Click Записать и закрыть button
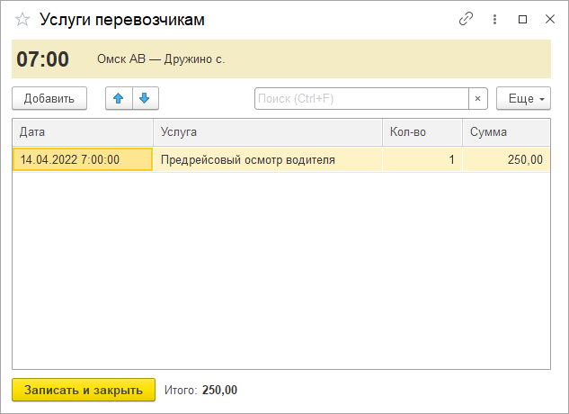The height and width of the screenshot is (414, 569). [84, 390]
